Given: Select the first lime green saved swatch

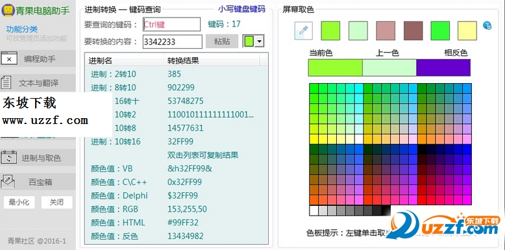Looking at the screenshot, I should point(330,31).
